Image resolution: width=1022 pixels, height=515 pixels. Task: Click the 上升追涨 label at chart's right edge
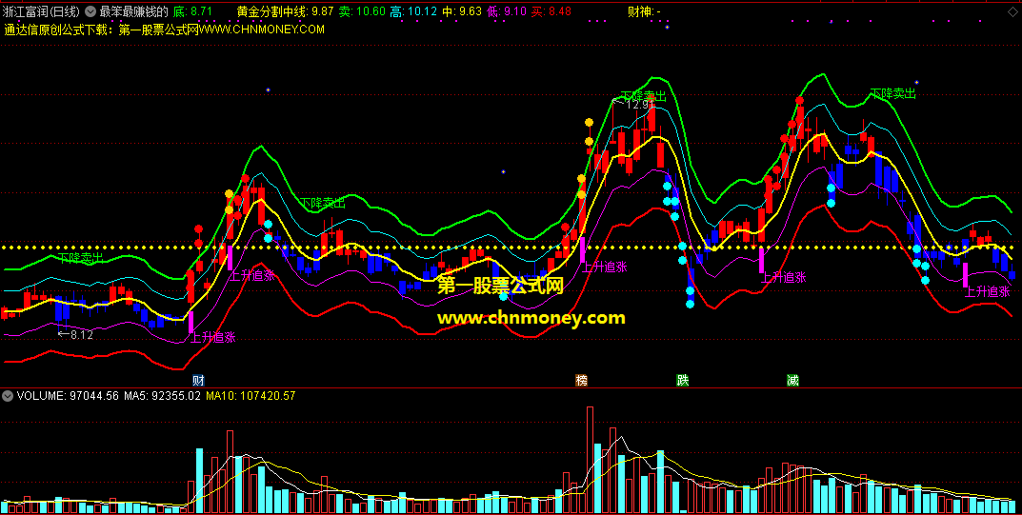tap(988, 291)
